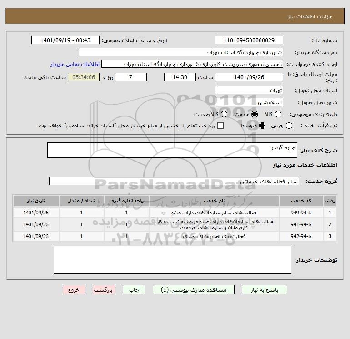Click the need date in row 1
This screenshot has height=339, width=350.
36,213
